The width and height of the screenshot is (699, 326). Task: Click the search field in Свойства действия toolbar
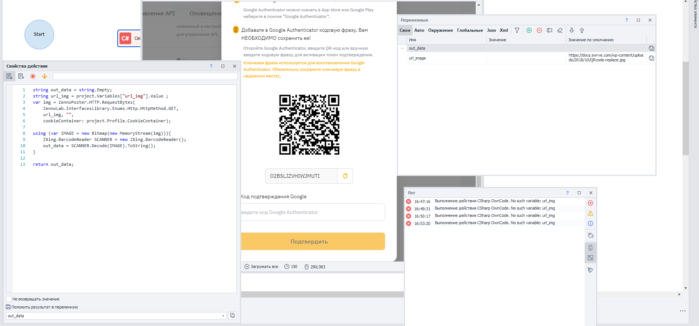(x=145, y=76)
